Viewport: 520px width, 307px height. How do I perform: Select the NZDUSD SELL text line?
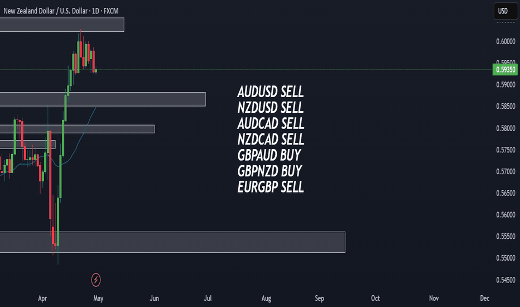coord(270,108)
